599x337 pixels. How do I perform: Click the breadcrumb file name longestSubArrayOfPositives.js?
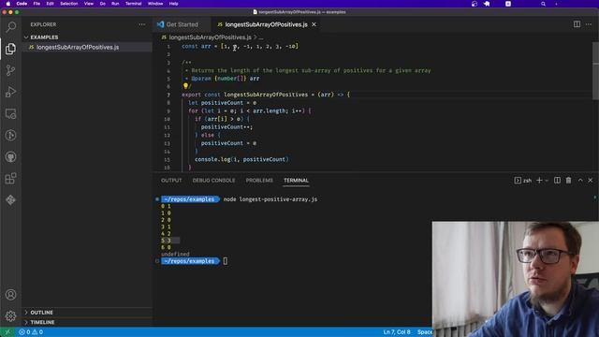[x=210, y=37]
